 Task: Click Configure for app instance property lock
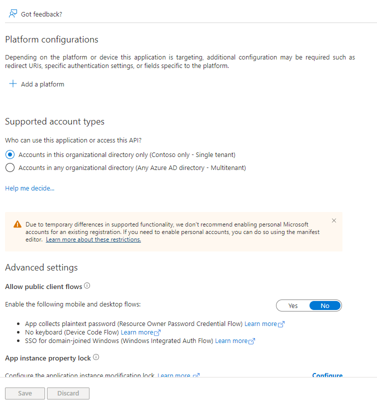pyautogui.click(x=327, y=375)
